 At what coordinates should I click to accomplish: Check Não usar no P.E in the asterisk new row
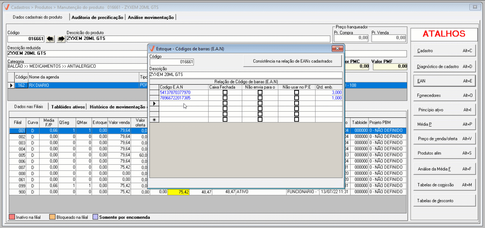(296, 119)
